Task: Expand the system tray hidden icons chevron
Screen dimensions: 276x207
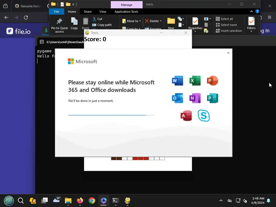Action: [x=221, y=201]
